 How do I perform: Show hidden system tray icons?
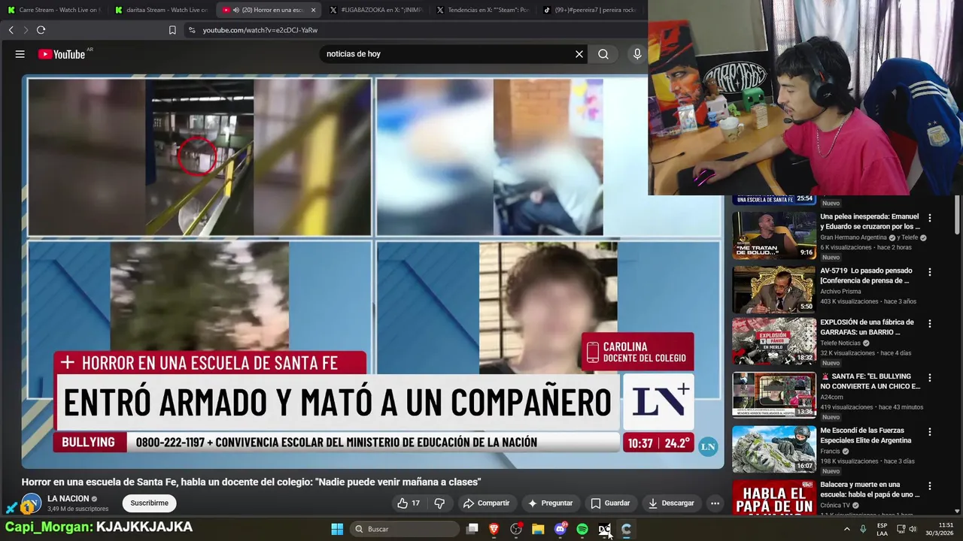(x=846, y=529)
